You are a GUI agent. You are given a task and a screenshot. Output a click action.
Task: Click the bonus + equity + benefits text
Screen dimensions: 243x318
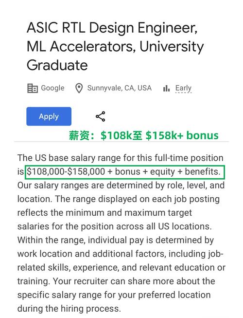point(168,172)
